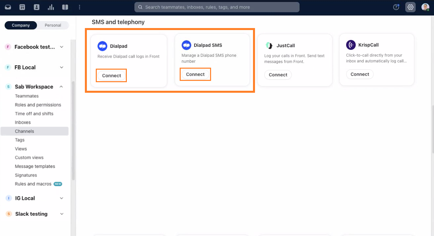Switch to the Personal tab
The width and height of the screenshot is (434, 236).
click(x=53, y=25)
